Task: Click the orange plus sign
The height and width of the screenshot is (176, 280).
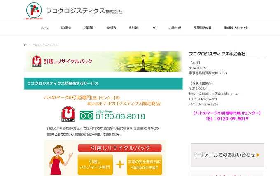Action: point(120,164)
